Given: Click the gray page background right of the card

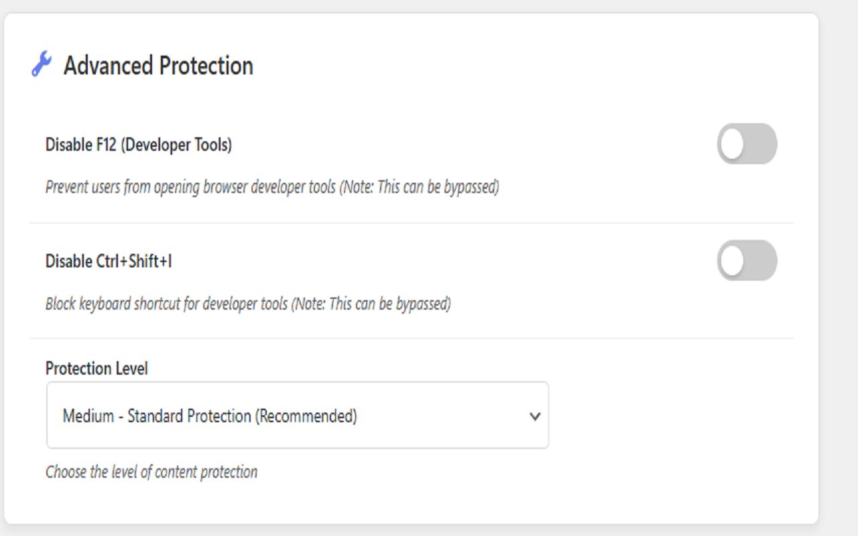Looking at the screenshot, I should (x=839, y=268).
